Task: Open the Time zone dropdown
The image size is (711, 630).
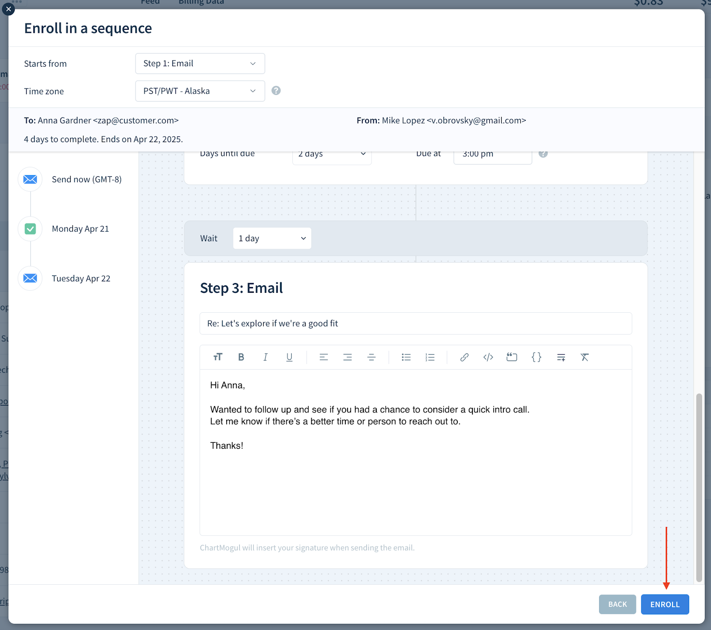Action: click(200, 91)
